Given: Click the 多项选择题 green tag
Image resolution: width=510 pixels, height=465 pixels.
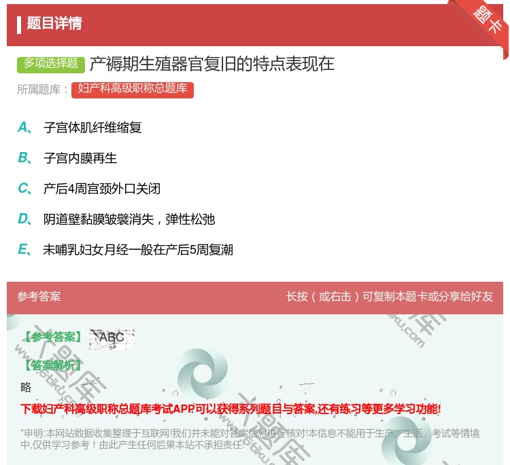Looking at the screenshot, I should (51, 64).
